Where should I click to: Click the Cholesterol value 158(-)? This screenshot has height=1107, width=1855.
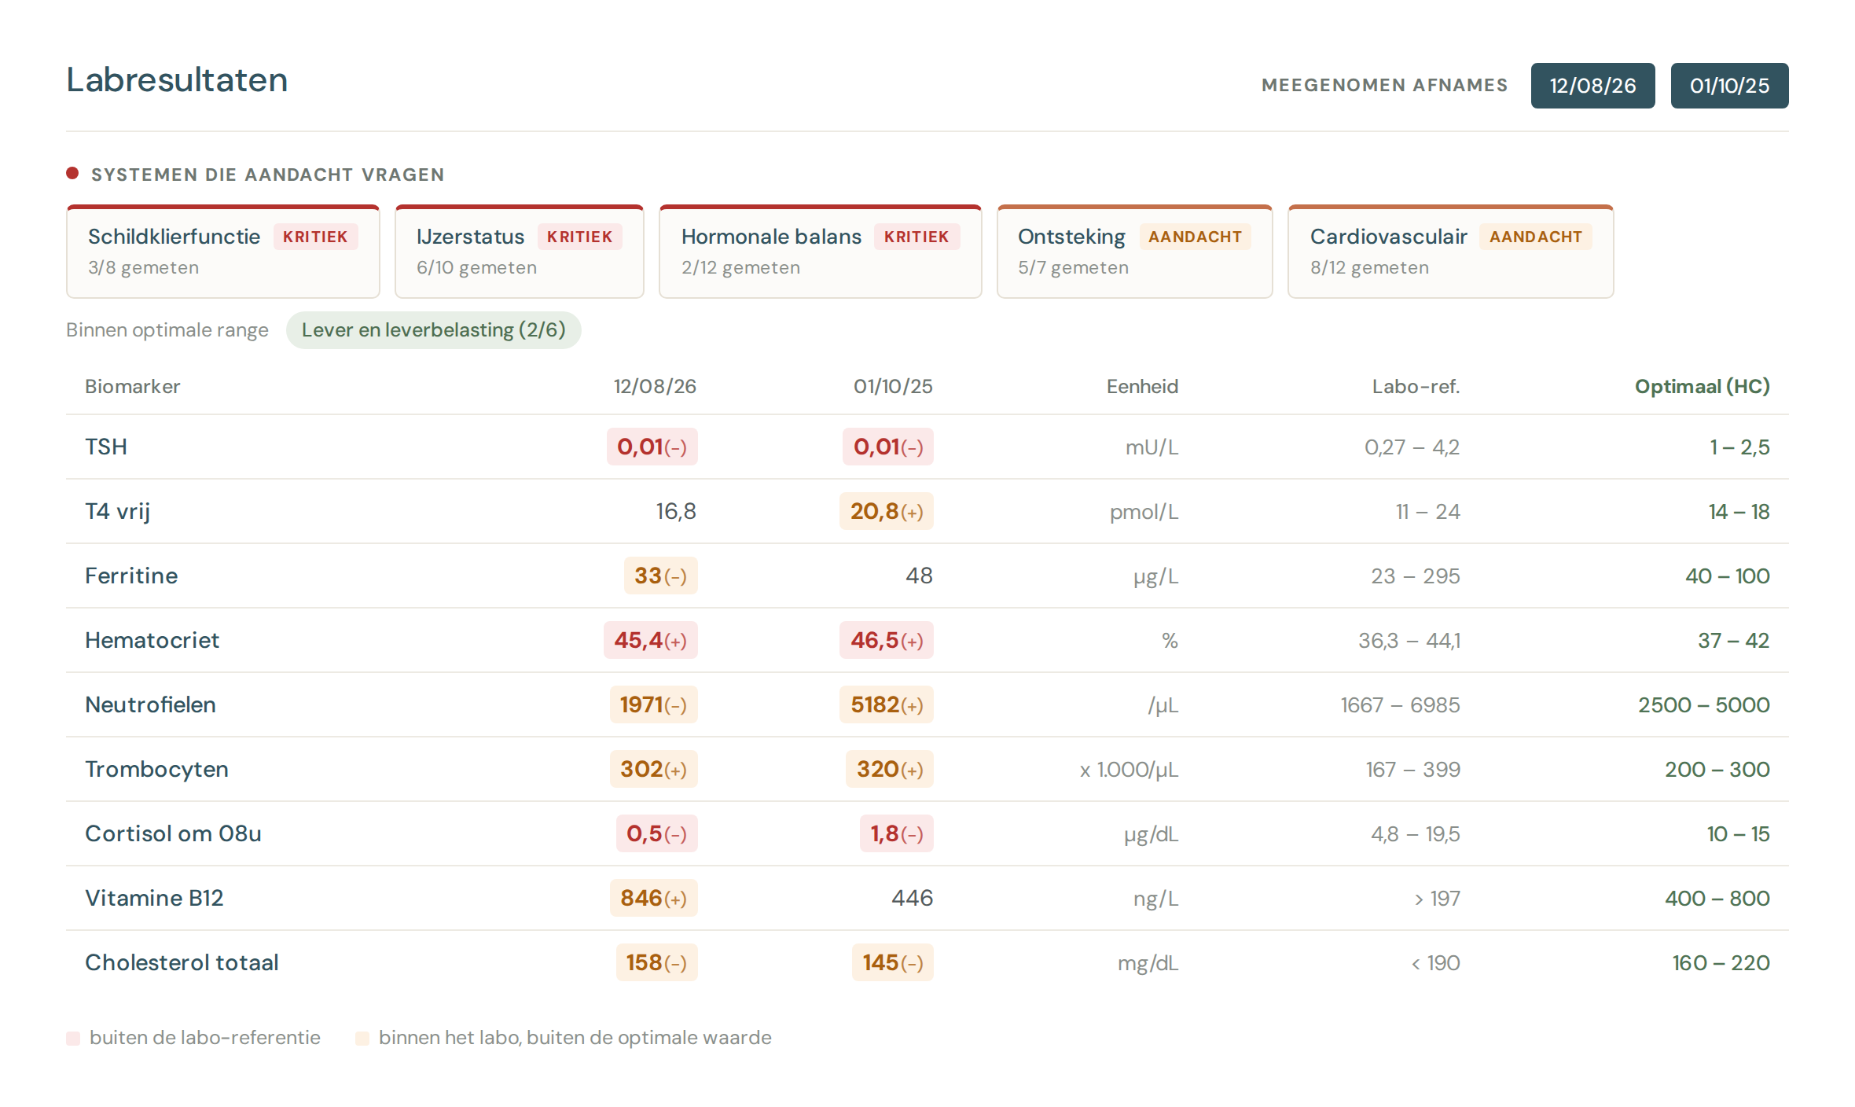pyautogui.click(x=656, y=962)
